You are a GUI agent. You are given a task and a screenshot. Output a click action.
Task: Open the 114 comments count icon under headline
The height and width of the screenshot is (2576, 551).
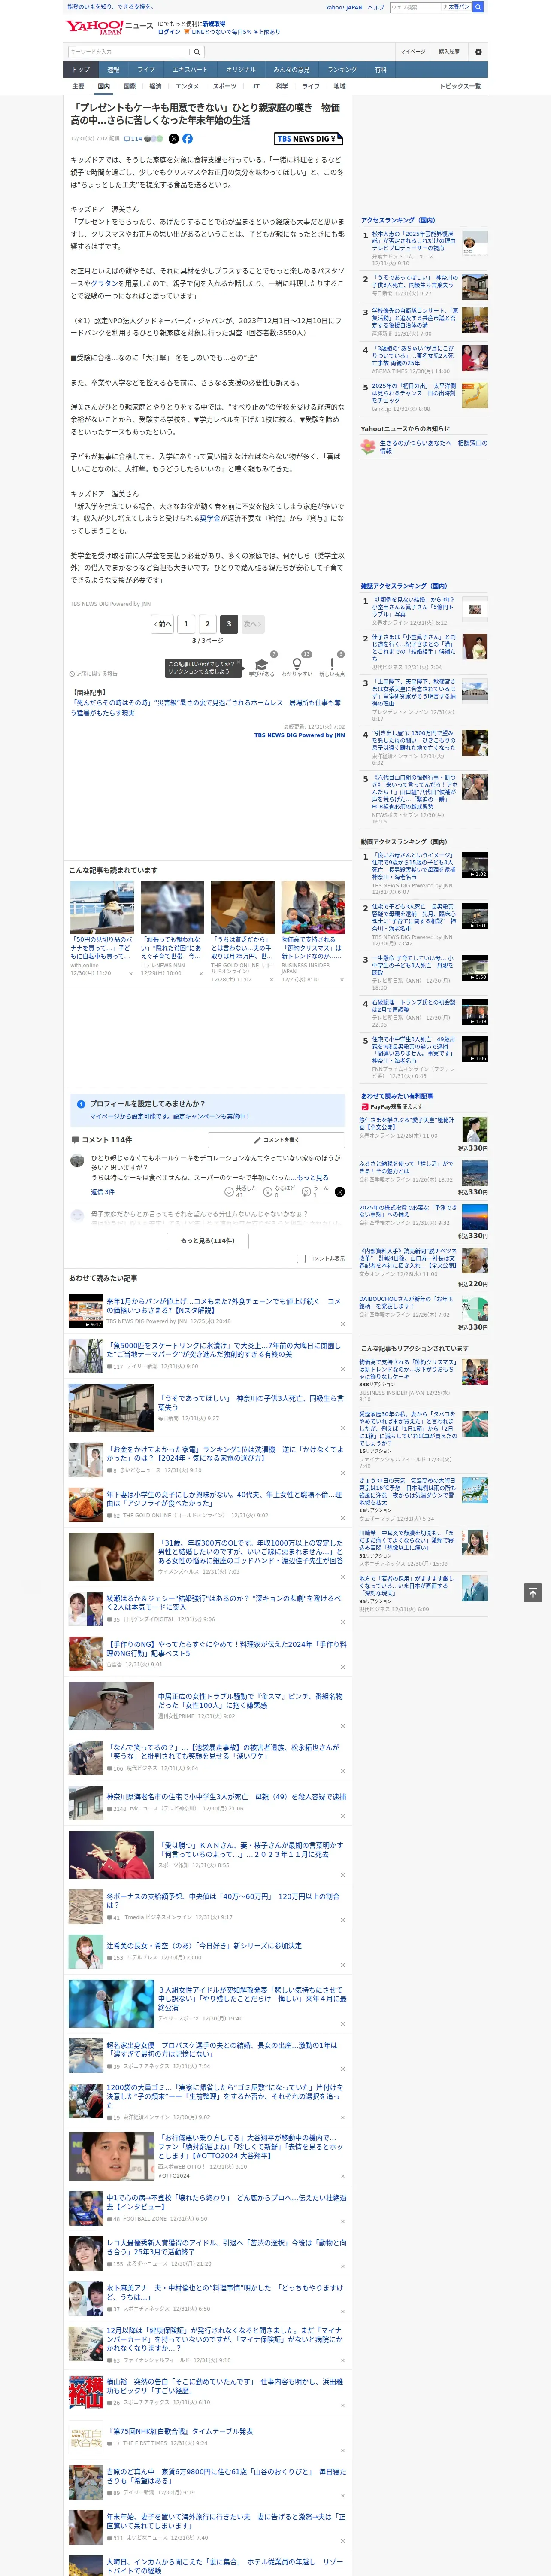[x=133, y=139]
